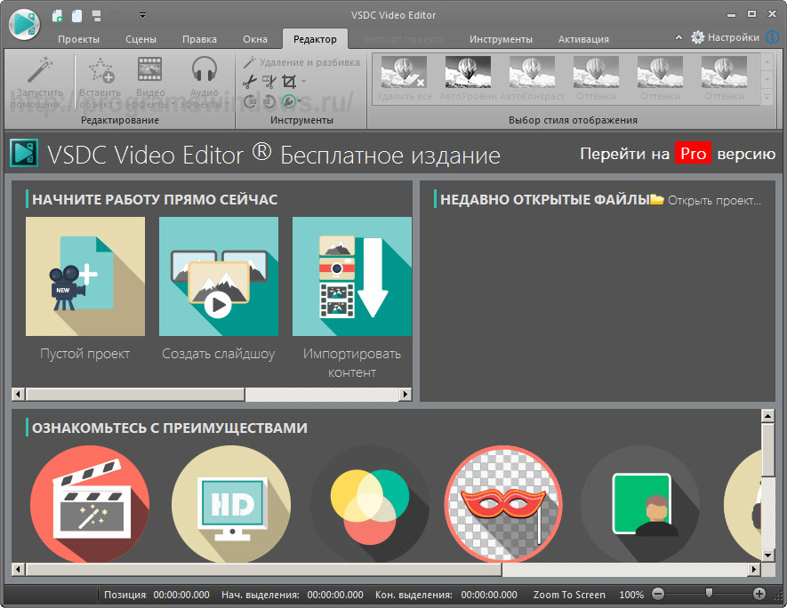This screenshot has width=787, height=608.
Task: Click the new project icon with green plus
Action: (57, 16)
